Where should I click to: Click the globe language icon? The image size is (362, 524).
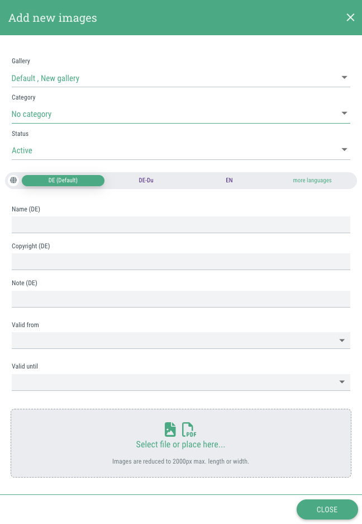[13, 181]
